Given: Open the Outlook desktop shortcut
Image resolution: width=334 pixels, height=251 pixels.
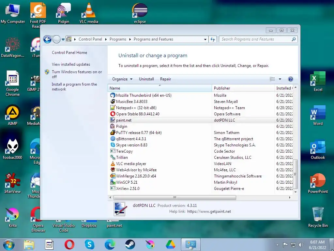Looking at the screenshot, I should pos(318,149).
